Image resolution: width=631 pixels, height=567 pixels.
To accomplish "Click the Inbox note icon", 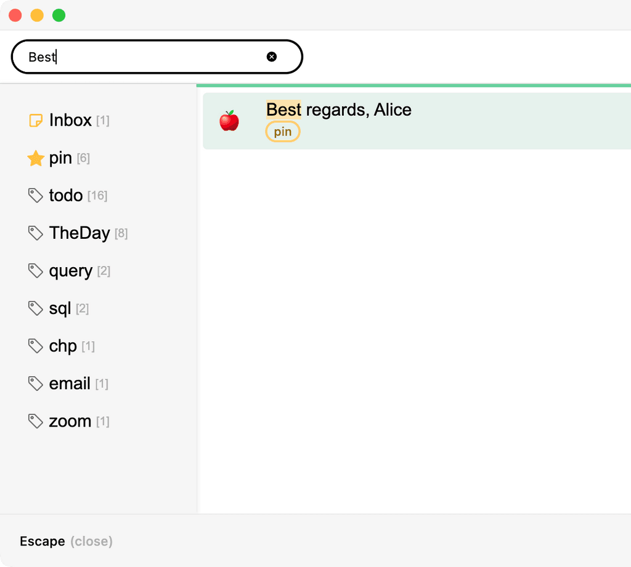I will (36, 120).
